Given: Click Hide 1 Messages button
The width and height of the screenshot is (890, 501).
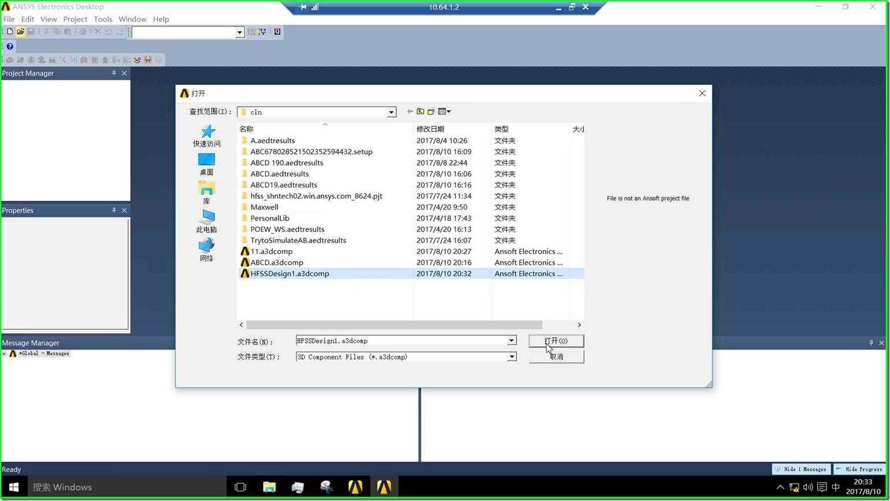Looking at the screenshot, I should pos(801,469).
